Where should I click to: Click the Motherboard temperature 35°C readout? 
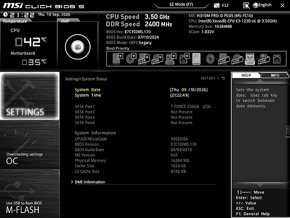tap(34, 62)
